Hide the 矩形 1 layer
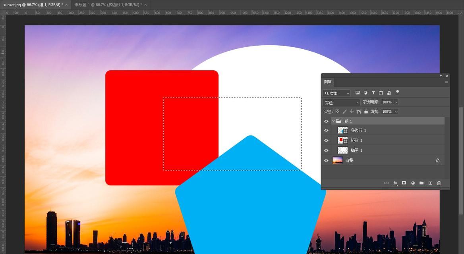The width and height of the screenshot is (464, 254). (327, 140)
